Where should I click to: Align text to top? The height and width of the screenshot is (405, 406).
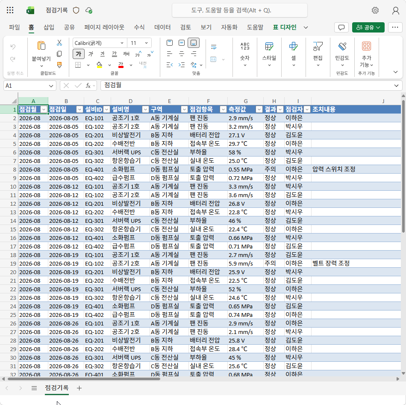(x=170, y=43)
